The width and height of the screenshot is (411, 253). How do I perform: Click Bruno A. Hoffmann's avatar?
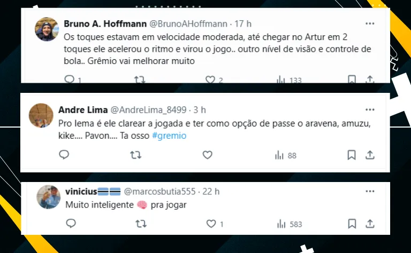coord(47,29)
